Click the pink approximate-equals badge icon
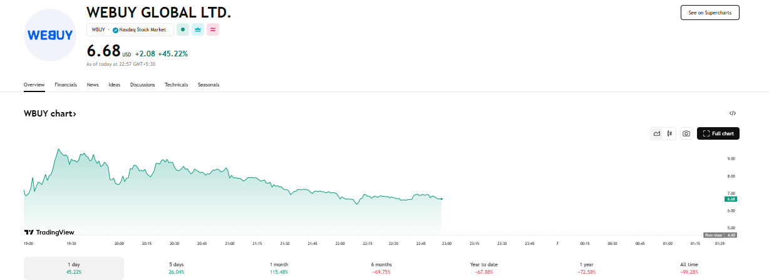Image resolution: width=769 pixels, height=280 pixels. 213,29
